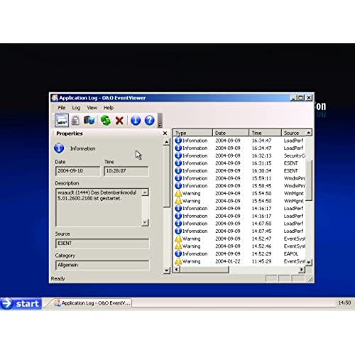
Task: Sort events by the Time column header
Action: click(x=266, y=133)
